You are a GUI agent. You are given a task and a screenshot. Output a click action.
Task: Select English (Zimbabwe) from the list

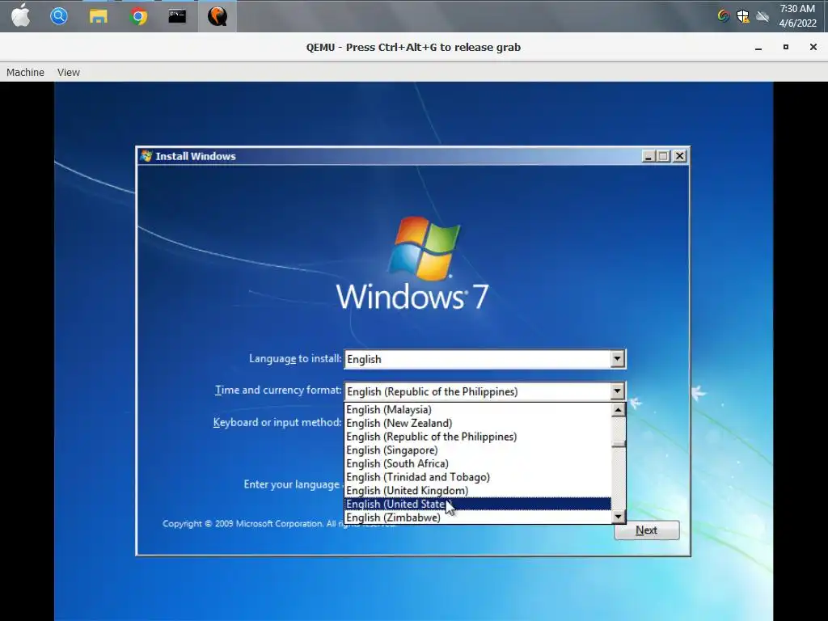(x=477, y=517)
